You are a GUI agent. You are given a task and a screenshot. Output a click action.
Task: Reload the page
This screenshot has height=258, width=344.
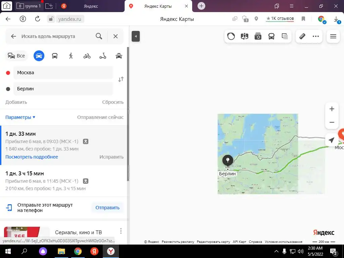point(38,19)
